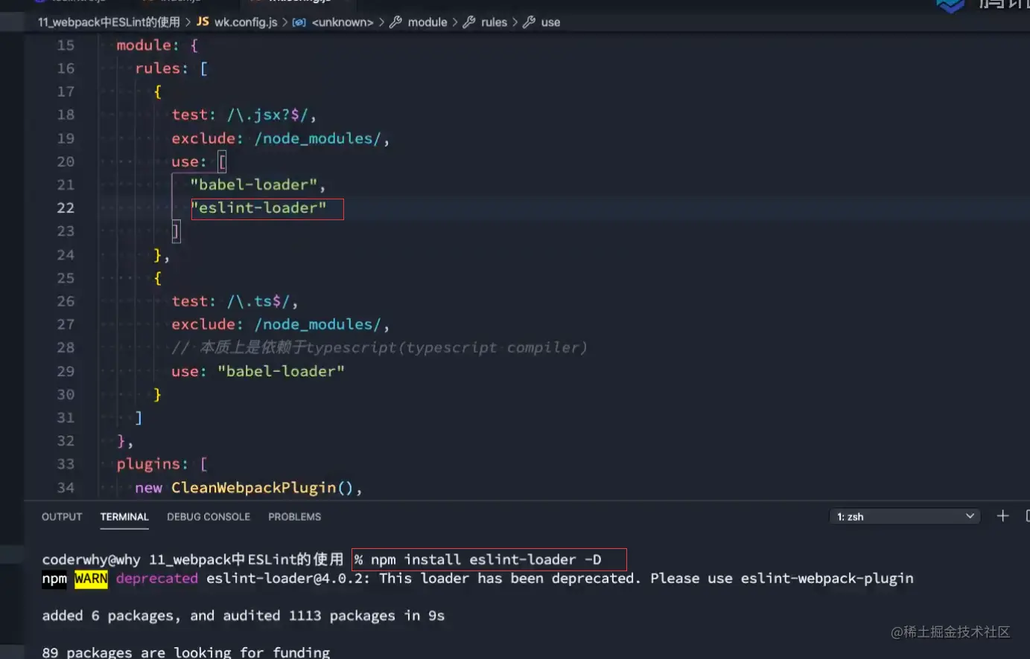
Task: Click line number 15 in the gutter
Action: click(x=66, y=45)
